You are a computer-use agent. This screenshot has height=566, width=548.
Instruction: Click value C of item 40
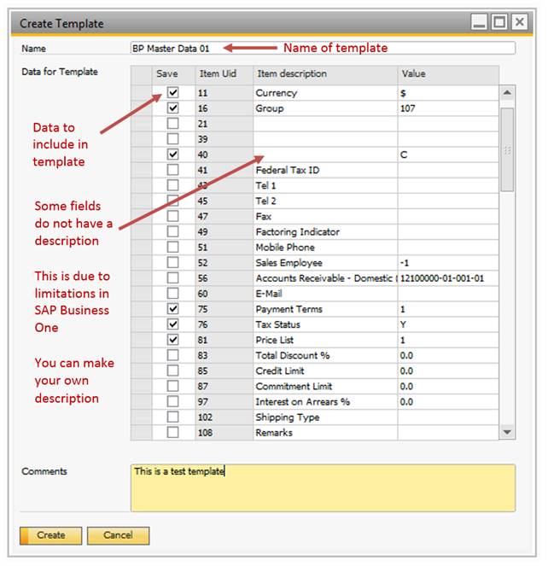(448, 155)
